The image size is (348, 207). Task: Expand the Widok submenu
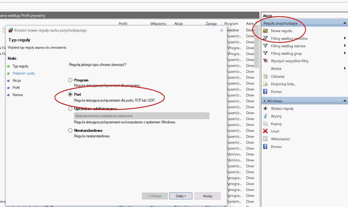pyautogui.click(x=345, y=68)
